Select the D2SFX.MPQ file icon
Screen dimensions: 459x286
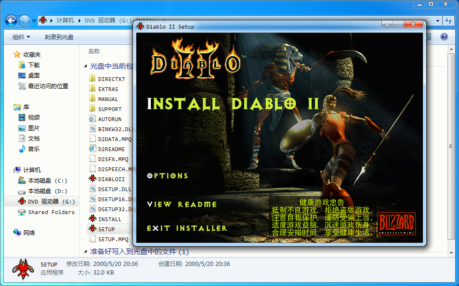(x=92, y=159)
